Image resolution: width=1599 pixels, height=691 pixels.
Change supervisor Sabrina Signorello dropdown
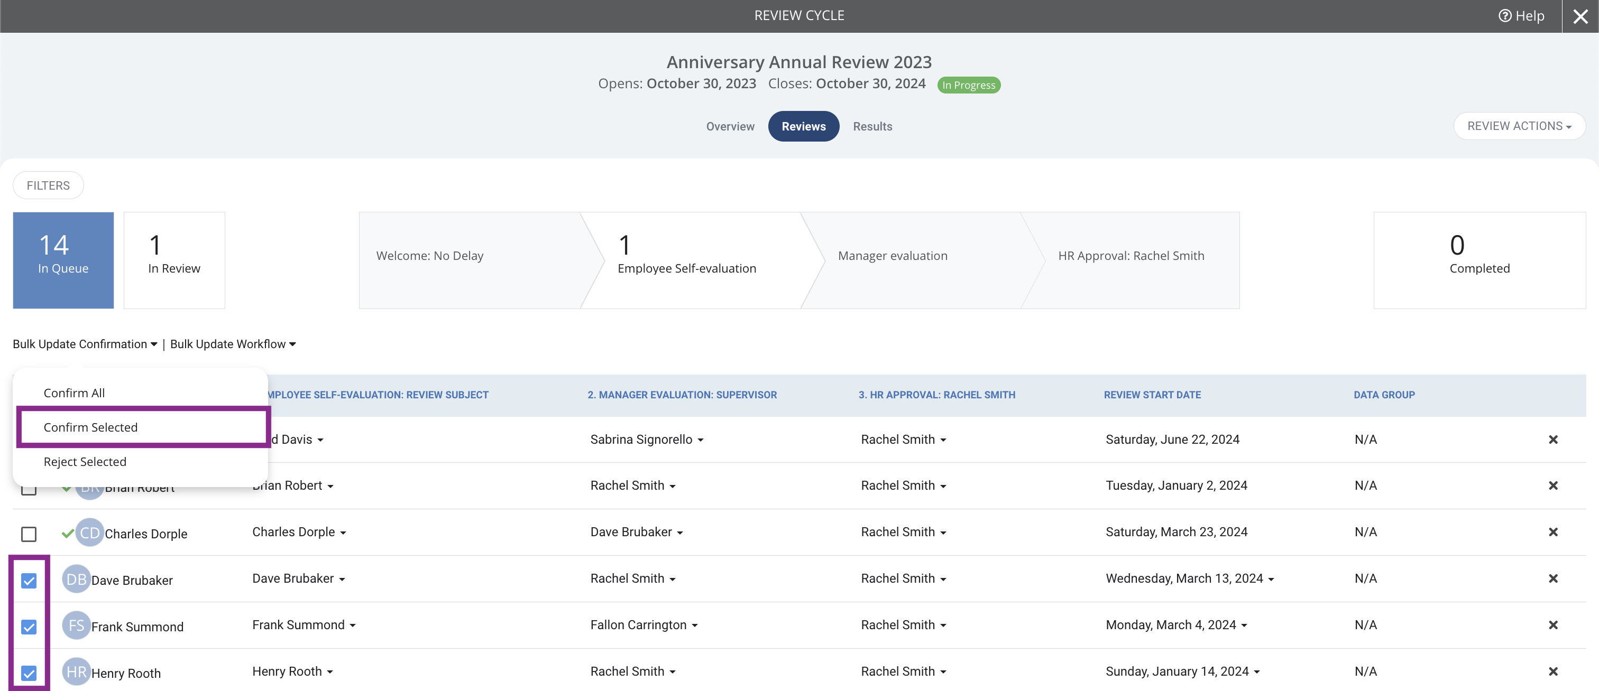point(647,440)
